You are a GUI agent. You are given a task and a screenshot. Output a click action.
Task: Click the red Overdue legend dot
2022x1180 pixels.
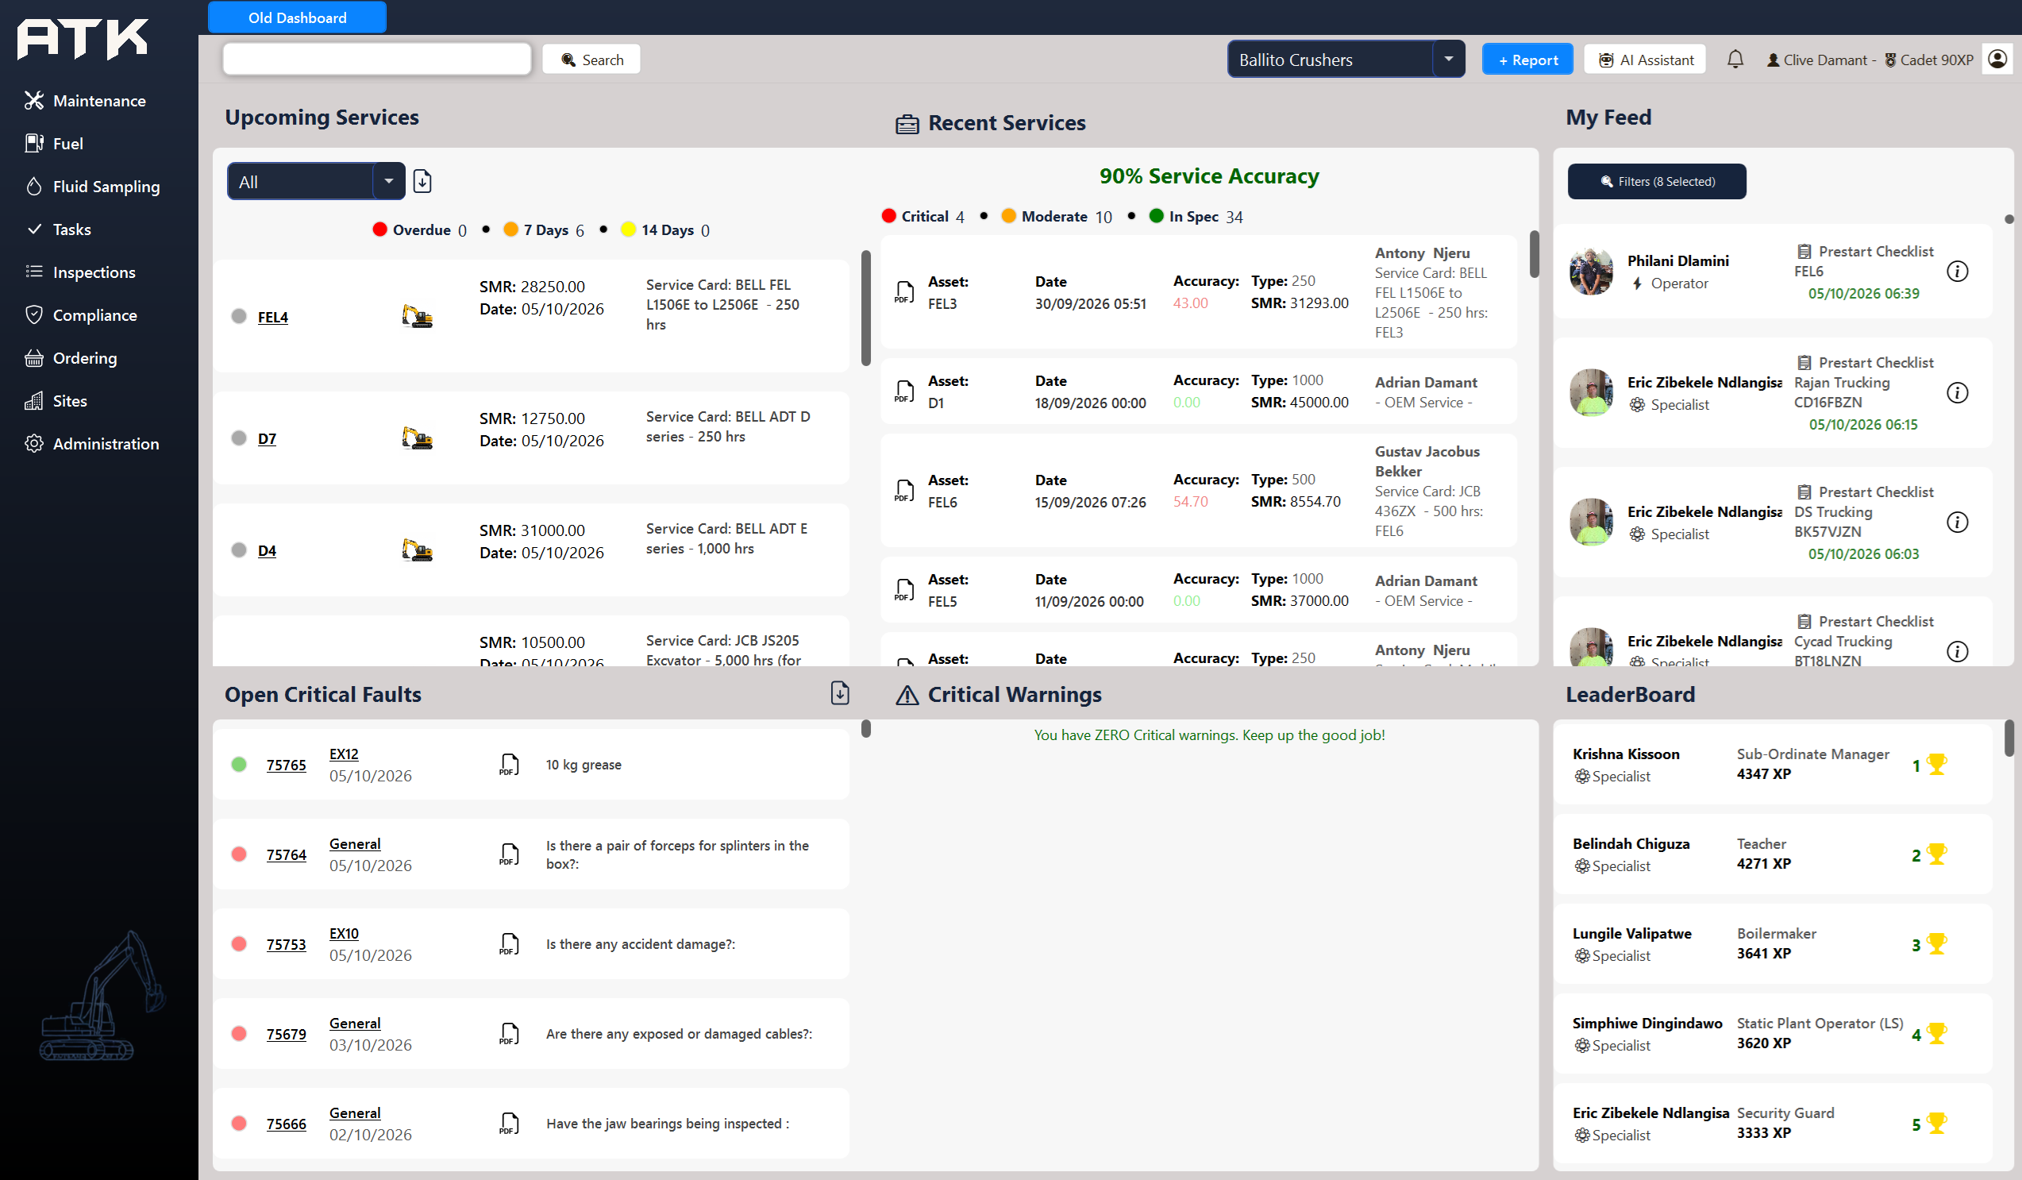pos(379,229)
